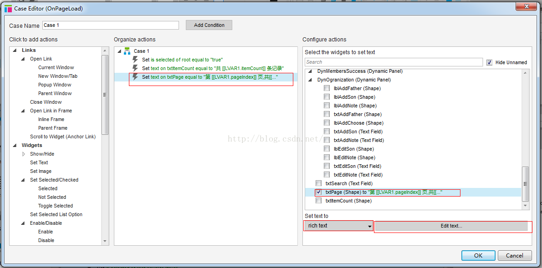Check the txtItemCount (Shape) checkbox
The image size is (542, 268).
(x=318, y=201)
